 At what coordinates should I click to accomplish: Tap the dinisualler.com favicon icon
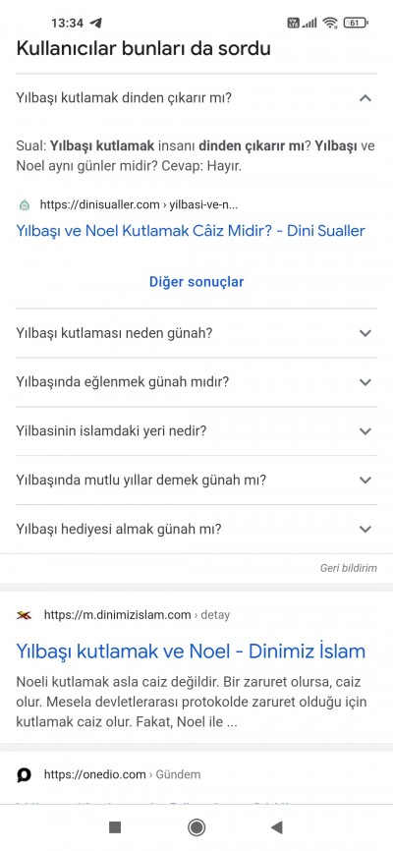click(x=25, y=205)
